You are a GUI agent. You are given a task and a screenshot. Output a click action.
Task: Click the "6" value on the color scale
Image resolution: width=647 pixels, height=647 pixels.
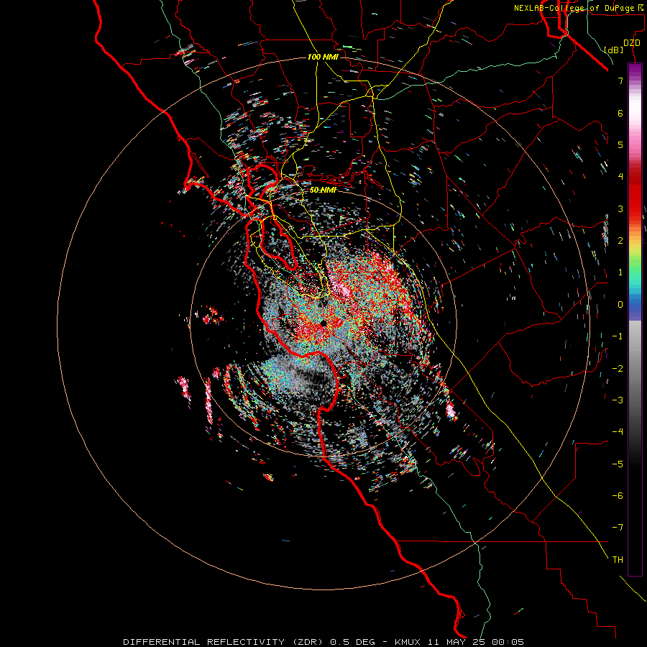coord(620,113)
